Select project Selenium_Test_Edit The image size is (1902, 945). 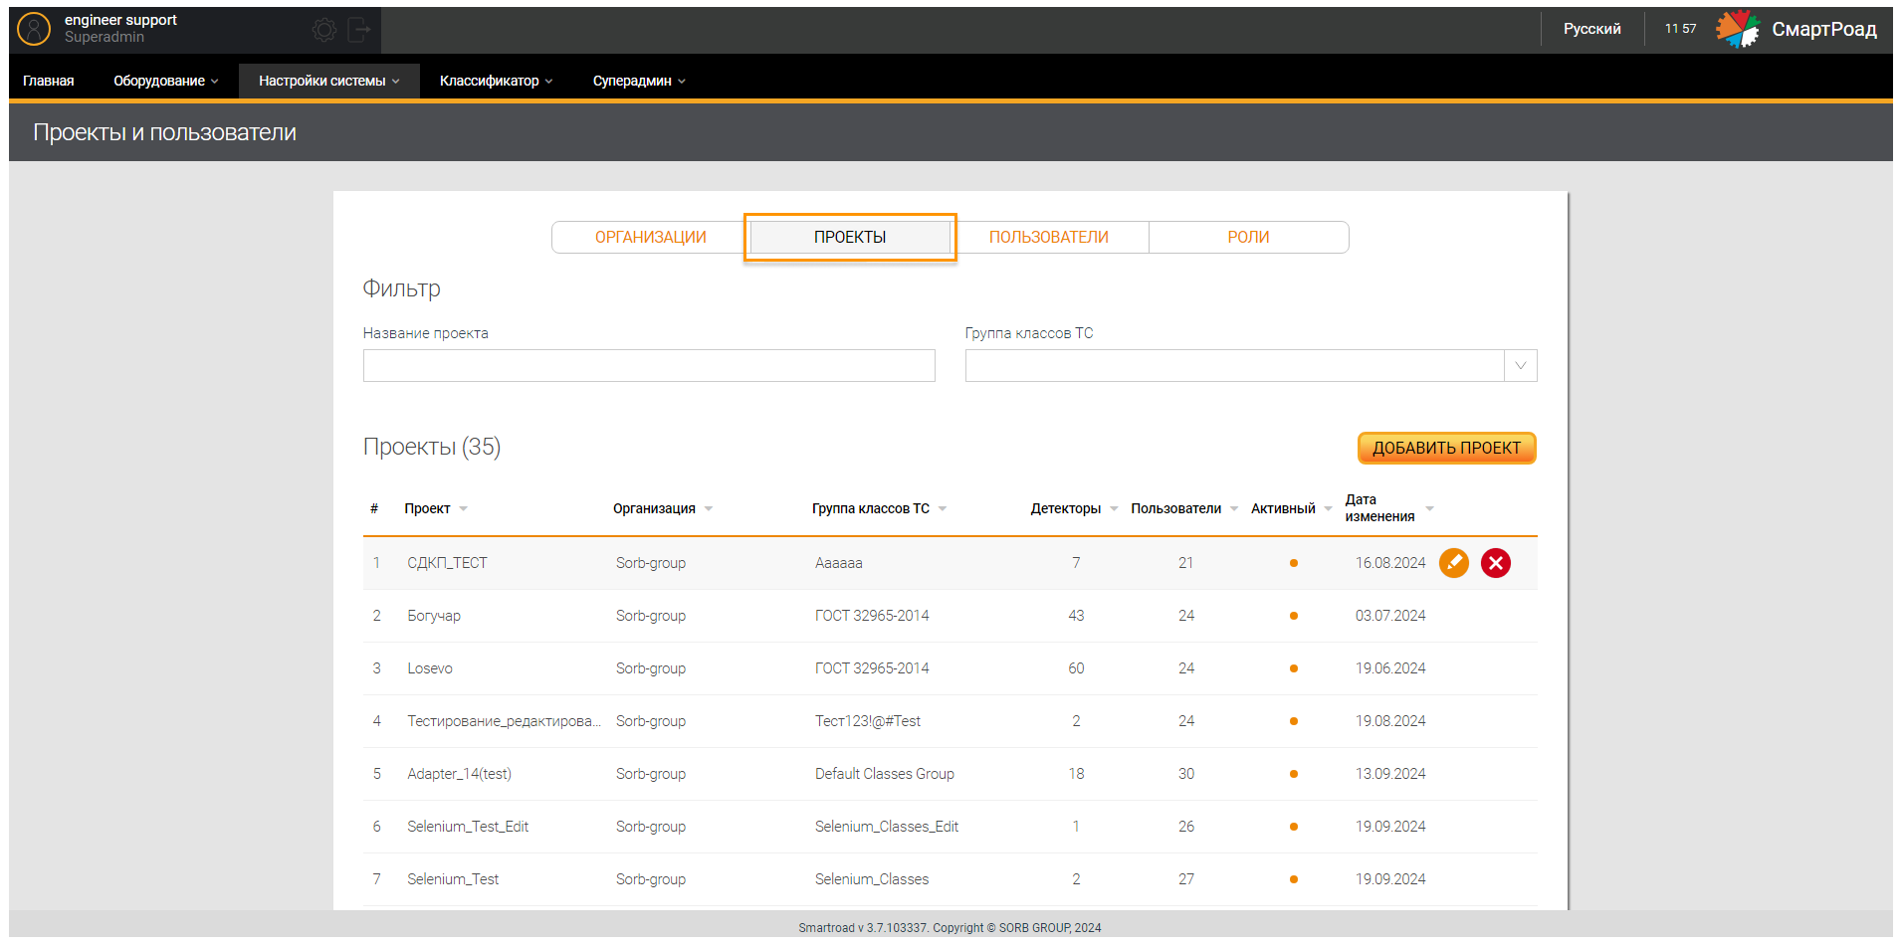pyautogui.click(x=468, y=827)
